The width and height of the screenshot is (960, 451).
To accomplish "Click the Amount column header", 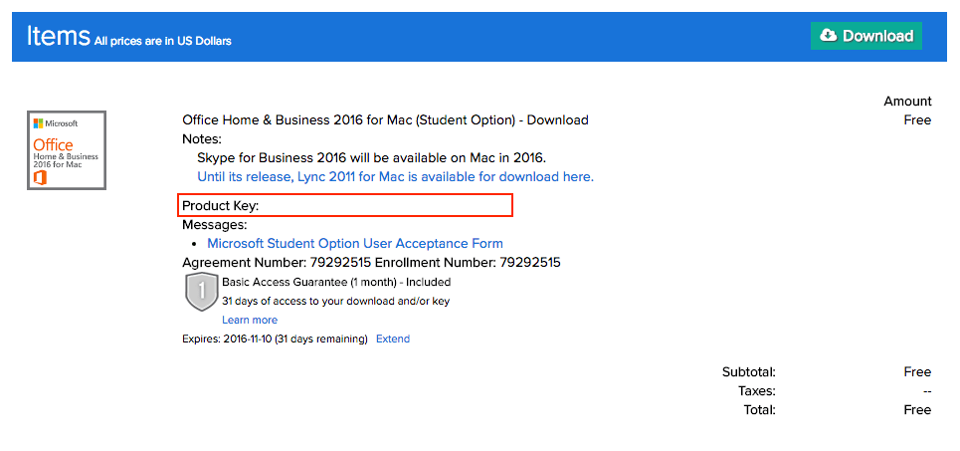I will 908,102.
